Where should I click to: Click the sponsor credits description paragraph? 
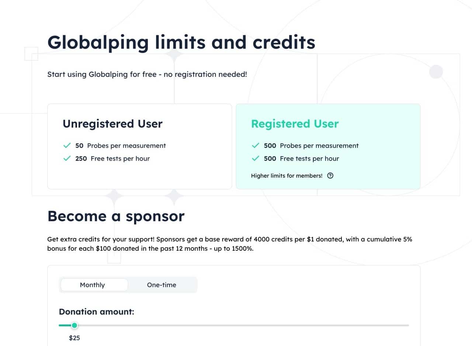click(x=229, y=244)
